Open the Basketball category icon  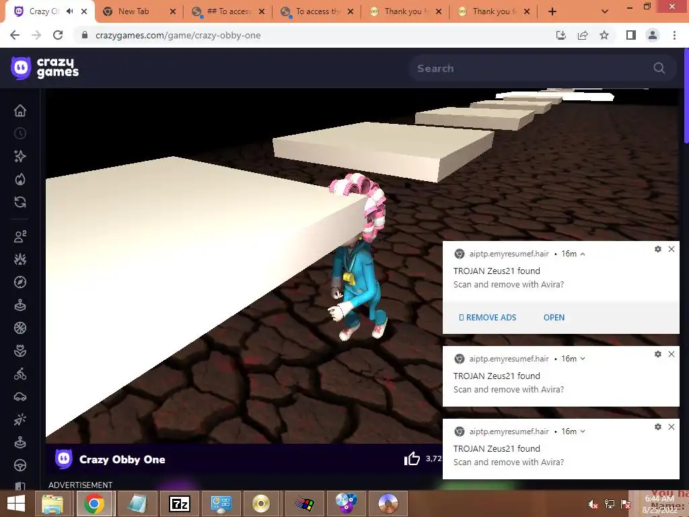tap(20, 328)
